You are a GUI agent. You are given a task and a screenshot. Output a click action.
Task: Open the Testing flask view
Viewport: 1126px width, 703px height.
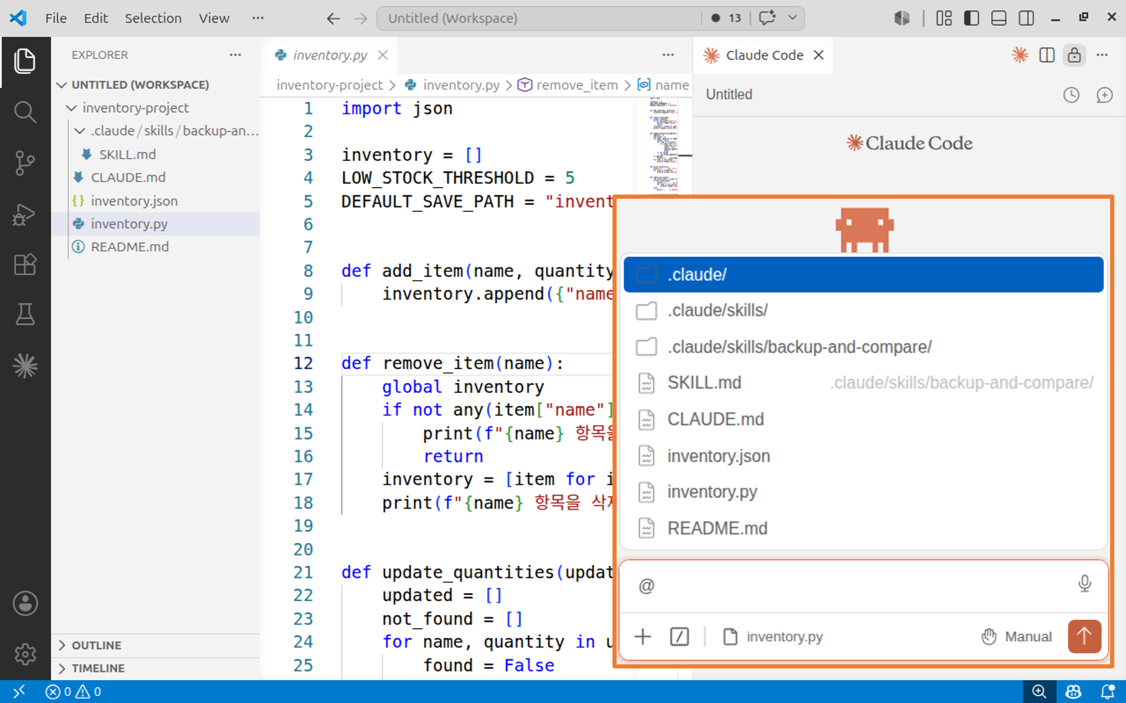click(25, 315)
